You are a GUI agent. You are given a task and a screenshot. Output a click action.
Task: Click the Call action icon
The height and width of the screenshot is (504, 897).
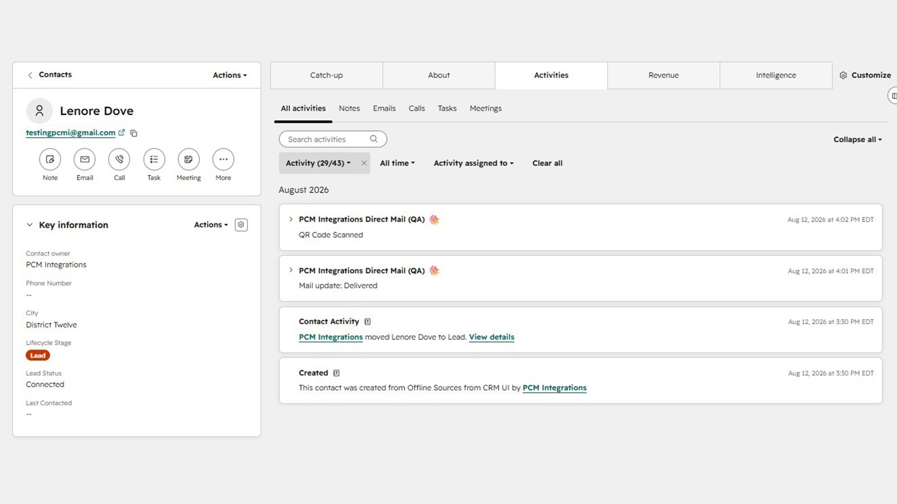[x=119, y=160]
